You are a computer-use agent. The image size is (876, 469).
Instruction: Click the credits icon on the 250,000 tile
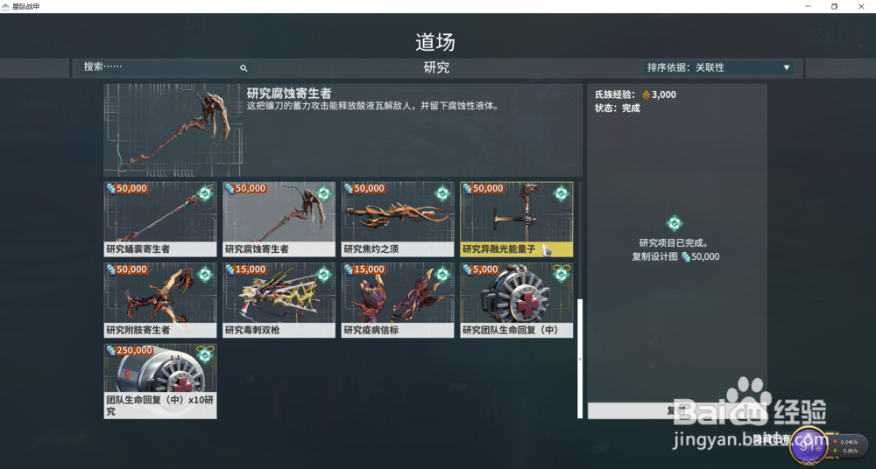(111, 351)
